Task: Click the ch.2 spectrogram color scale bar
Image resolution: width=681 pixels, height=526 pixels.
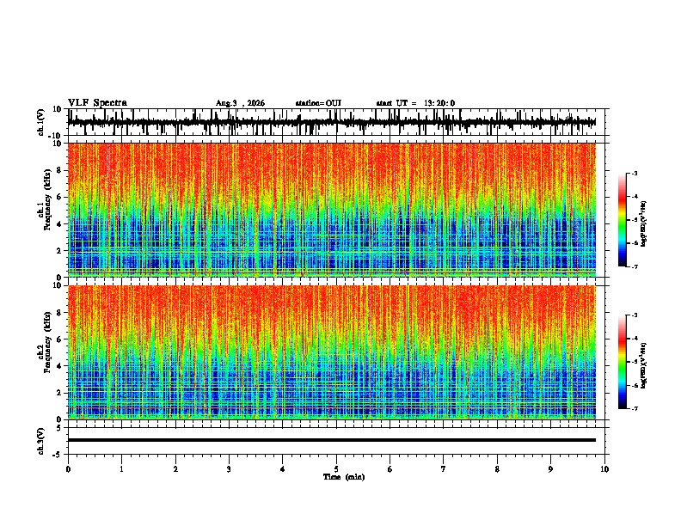Action: tap(622, 362)
